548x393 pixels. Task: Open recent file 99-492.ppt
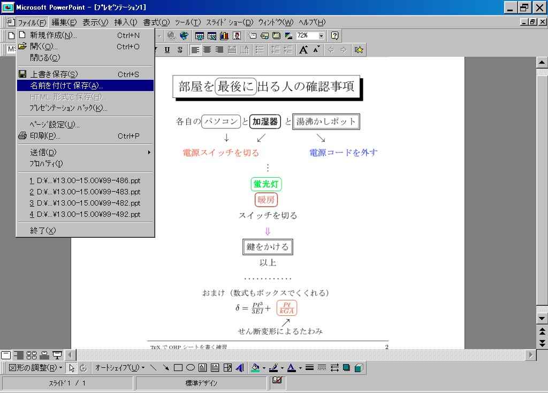(85, 214)
